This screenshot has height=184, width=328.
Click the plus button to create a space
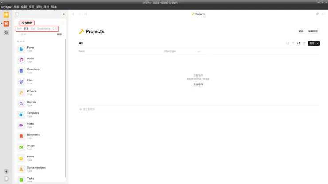(6, 171)
